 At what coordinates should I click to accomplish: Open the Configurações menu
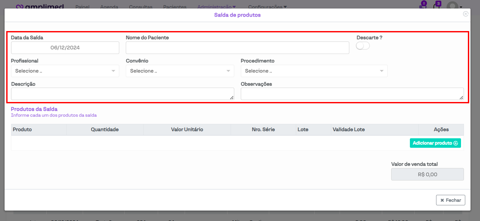tap(267, 7)
